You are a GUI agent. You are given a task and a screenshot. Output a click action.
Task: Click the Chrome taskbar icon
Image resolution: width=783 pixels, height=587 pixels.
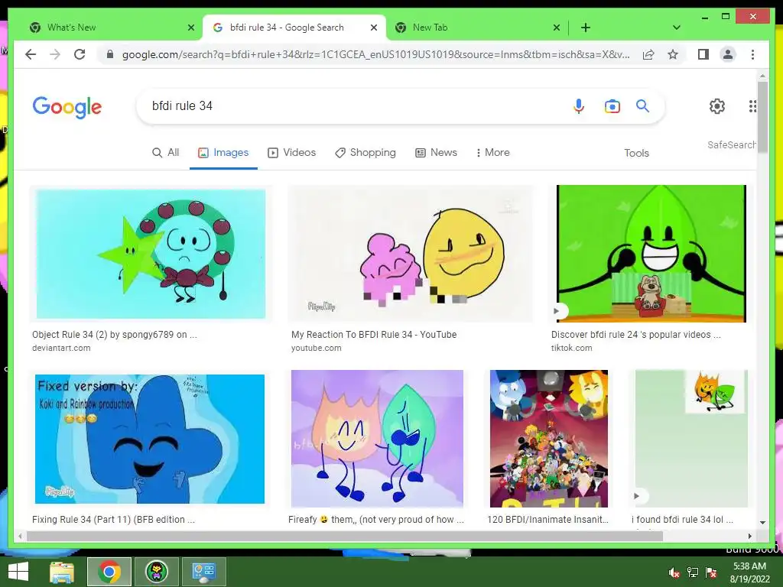coord(109,572)
